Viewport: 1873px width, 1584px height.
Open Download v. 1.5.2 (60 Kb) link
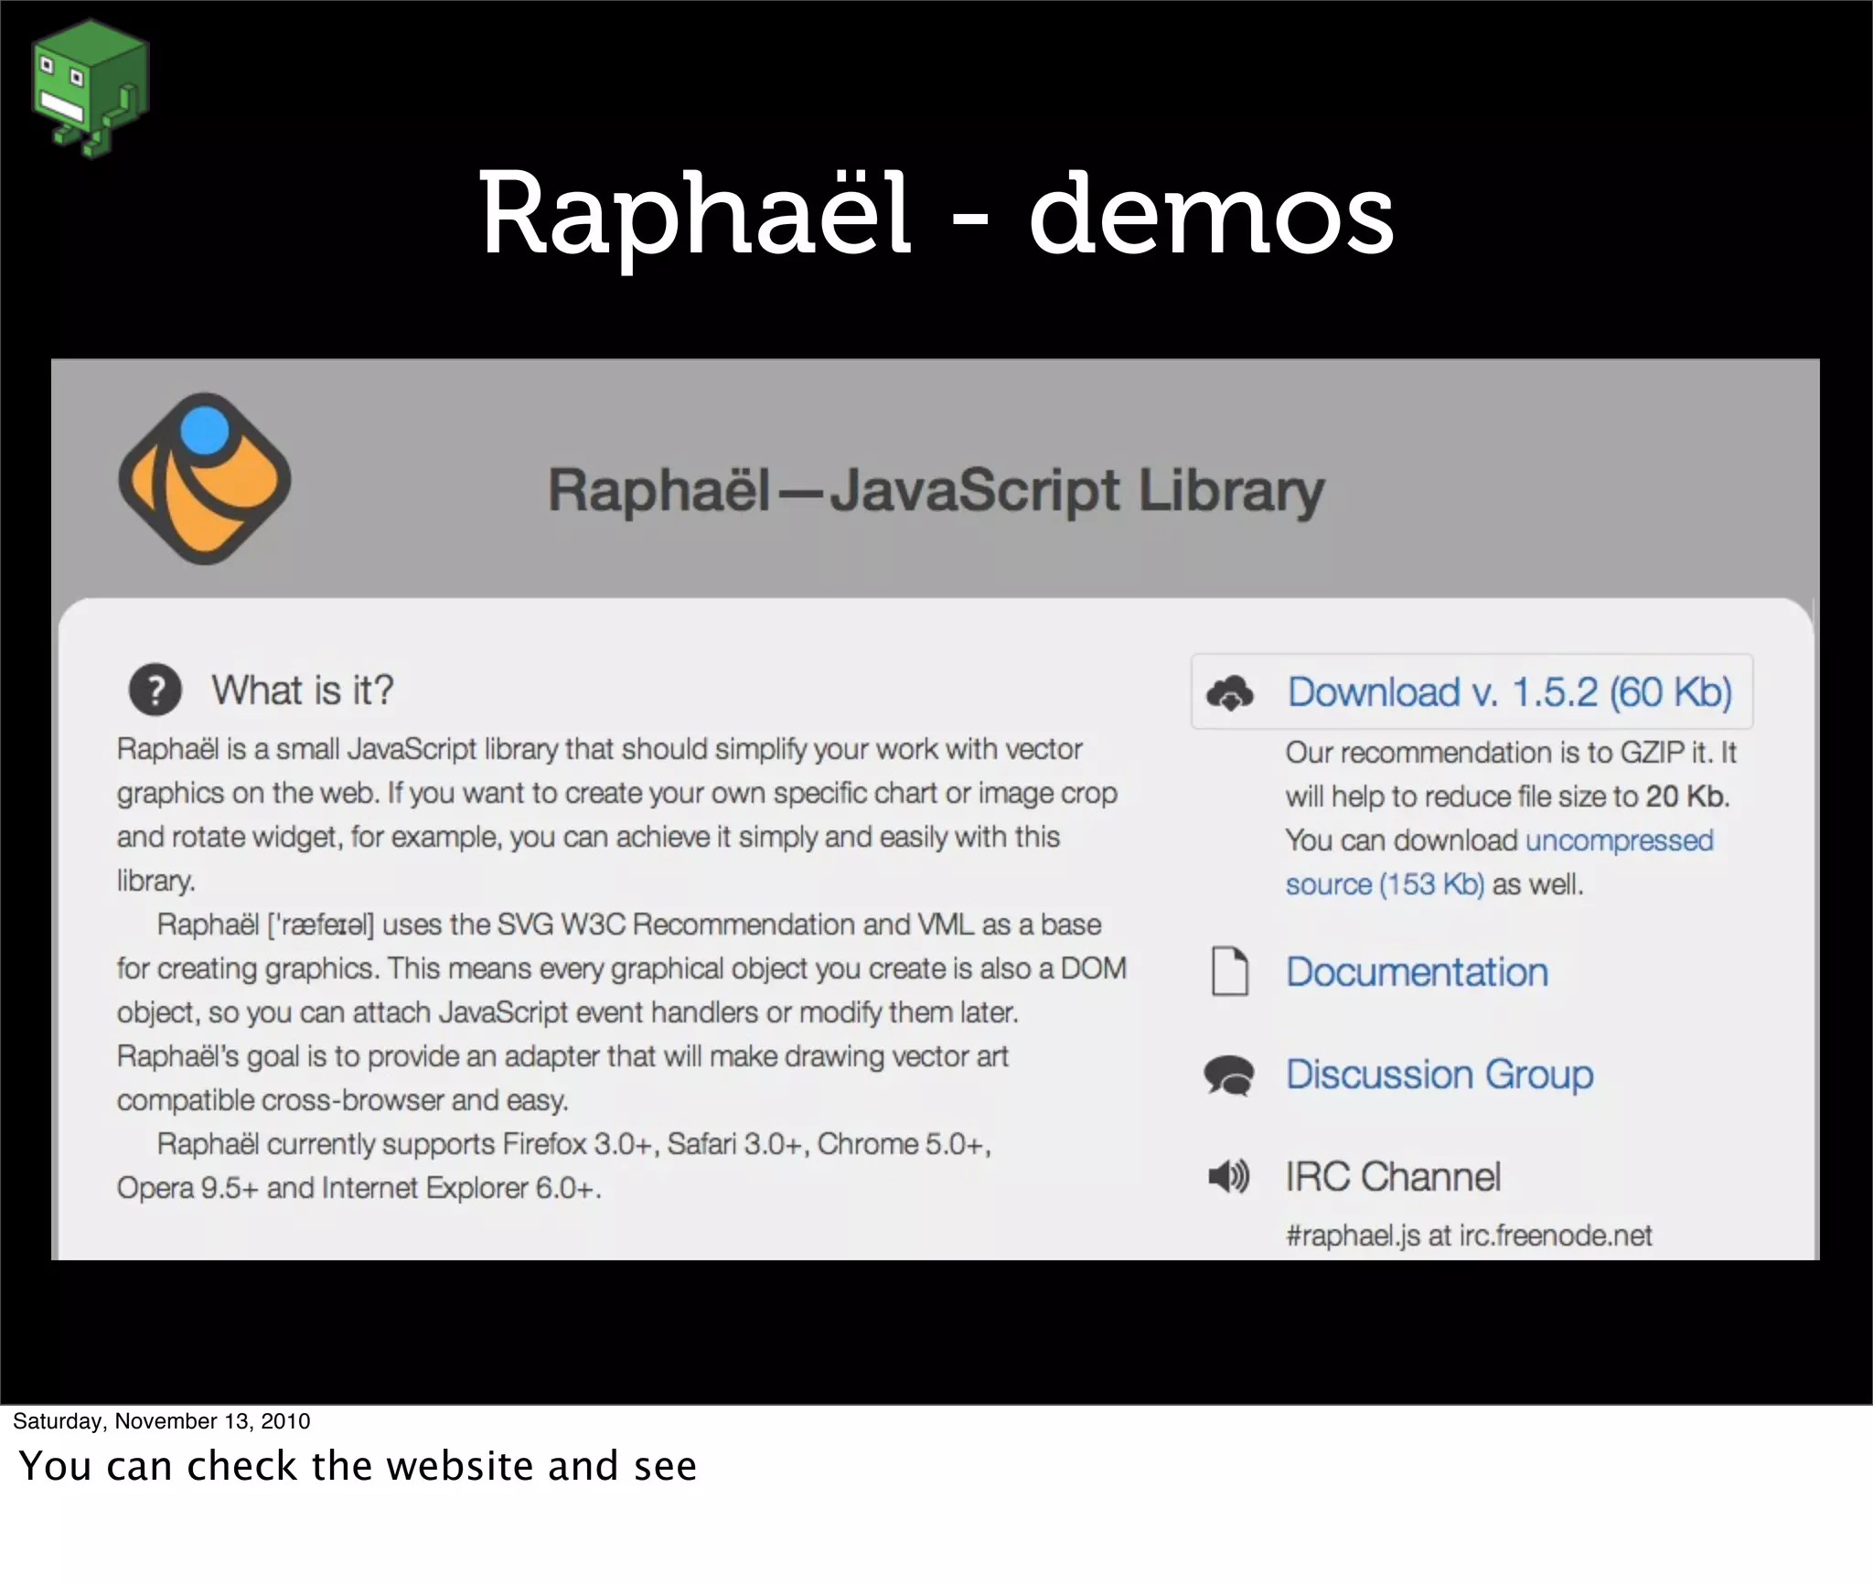click(x=1509, y=692)
